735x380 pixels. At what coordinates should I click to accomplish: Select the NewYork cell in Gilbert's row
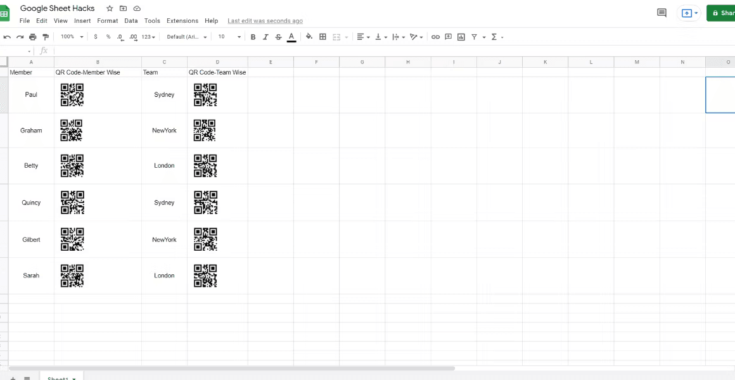164,239
